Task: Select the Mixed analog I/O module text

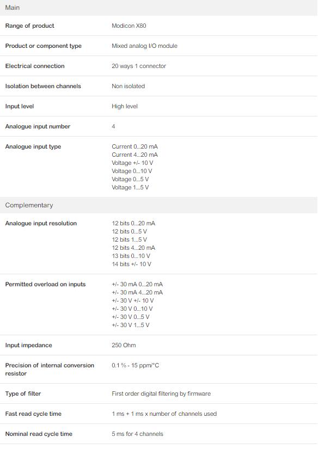Action: [x=145, y=46]
